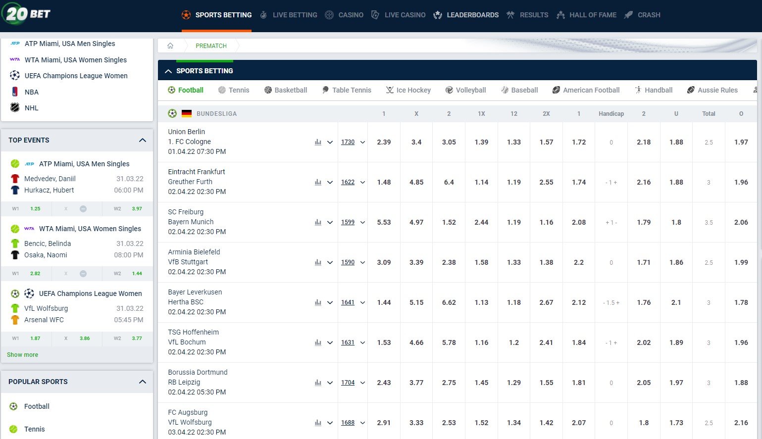Viewport: 762px width, 439px height.
Task: Select the Volleyball sport tab
Action: pos(466,90)
